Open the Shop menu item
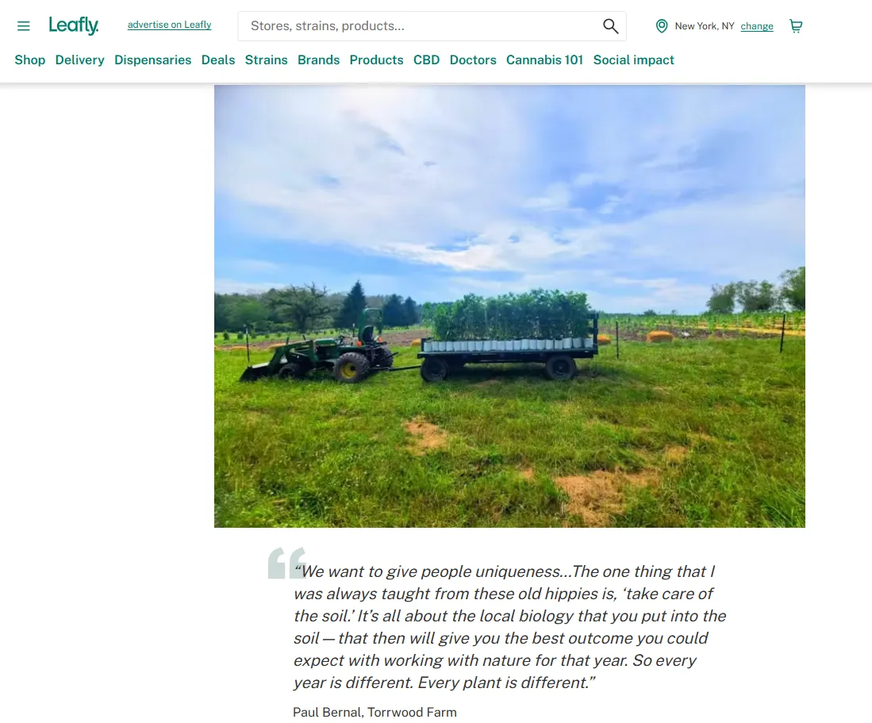The height and width of the screenshot is (723, 872). pos(30,60)
